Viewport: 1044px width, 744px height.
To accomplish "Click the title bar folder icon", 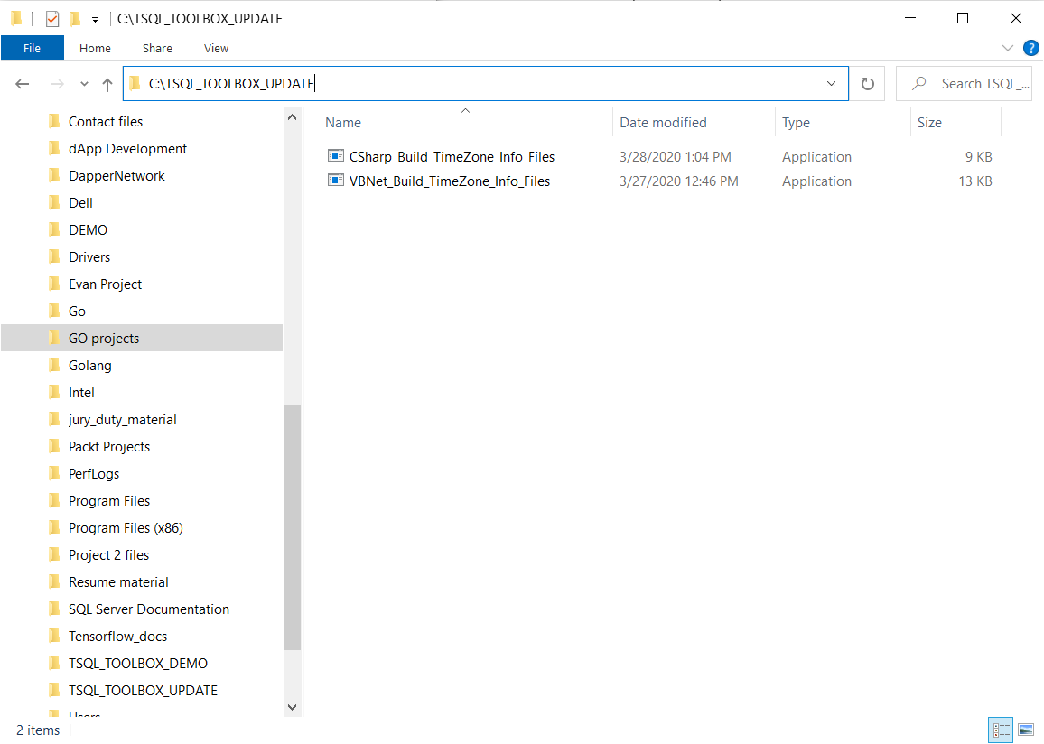I will 16,19.
